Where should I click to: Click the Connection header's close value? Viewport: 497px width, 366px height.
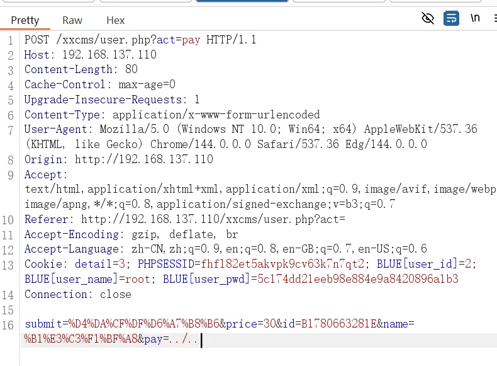click(x=115, y=294)
